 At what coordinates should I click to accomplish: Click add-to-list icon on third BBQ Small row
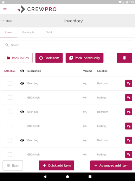click(129, 154)
